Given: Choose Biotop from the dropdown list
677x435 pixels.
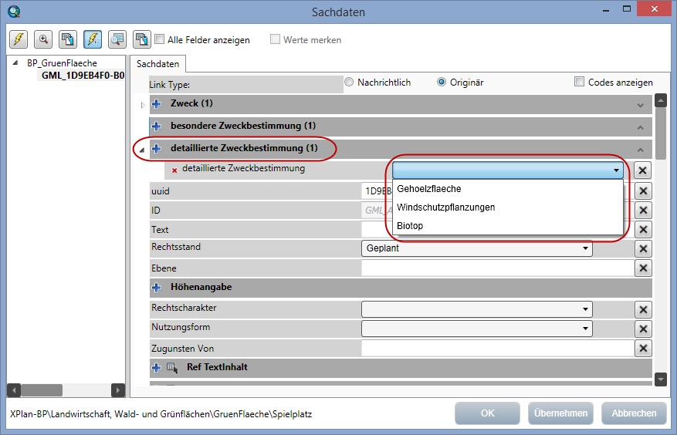Looking at the screenshot, I should pyautogui.click(x=508, y=226).
